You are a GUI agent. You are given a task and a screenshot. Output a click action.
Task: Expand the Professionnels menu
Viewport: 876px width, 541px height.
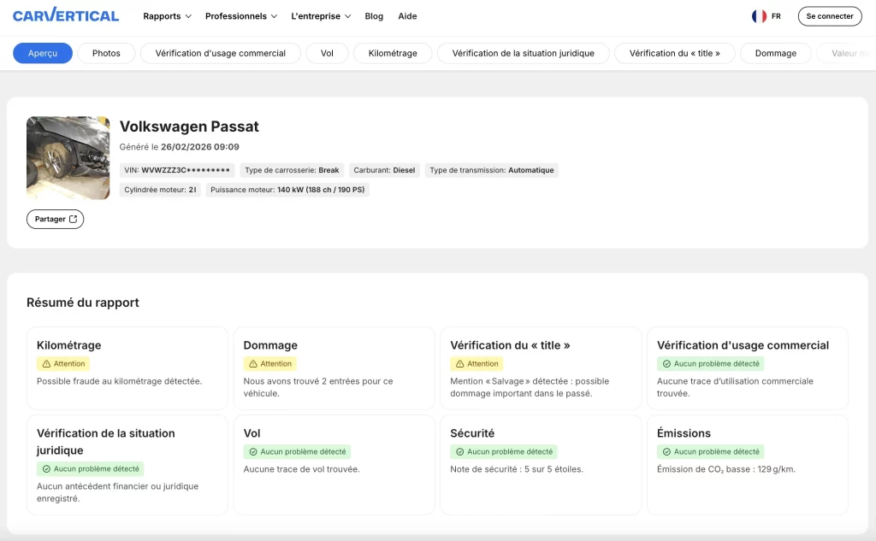click(240, 16)
